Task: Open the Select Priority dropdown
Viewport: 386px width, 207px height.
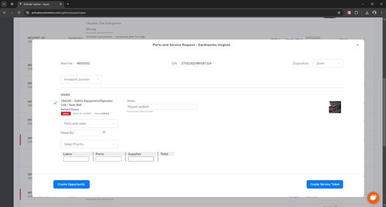Action: [x=89, y=144]
